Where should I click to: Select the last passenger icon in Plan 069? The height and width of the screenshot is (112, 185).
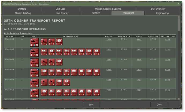point(97,93)
